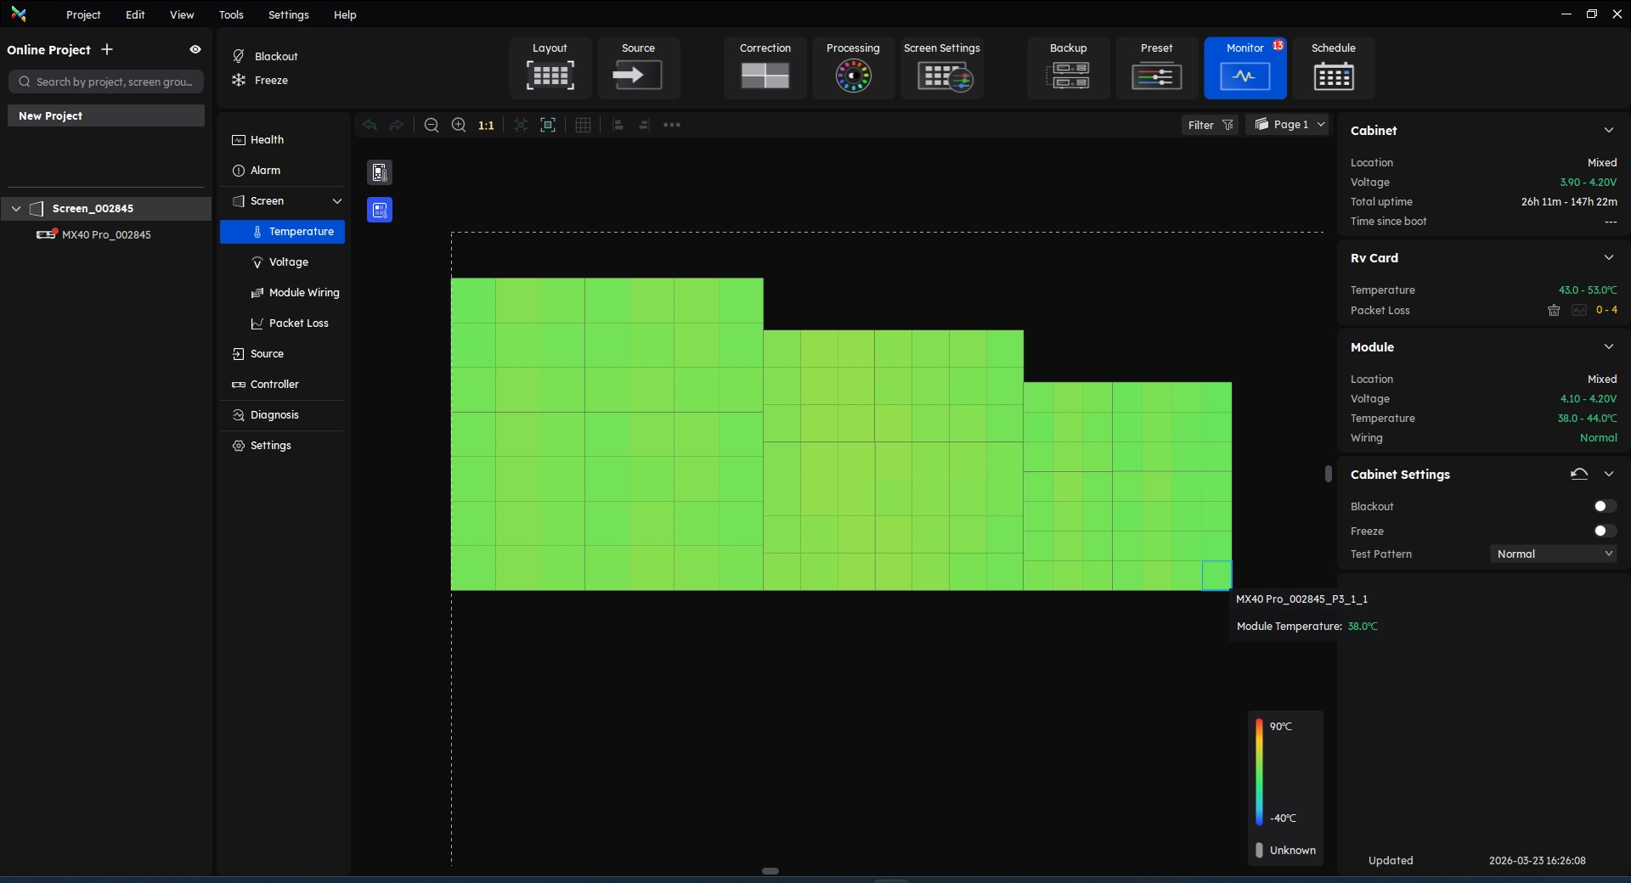This screenshot has width=1631, height=883.
Task: Open the Page 1 dropdown
Action: 1289,125
